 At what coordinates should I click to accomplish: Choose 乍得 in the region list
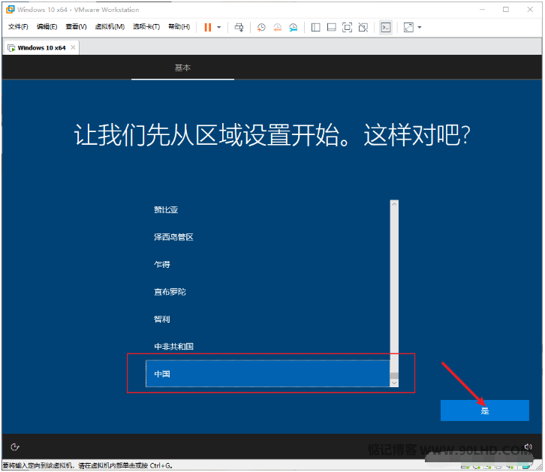(268, 265)
